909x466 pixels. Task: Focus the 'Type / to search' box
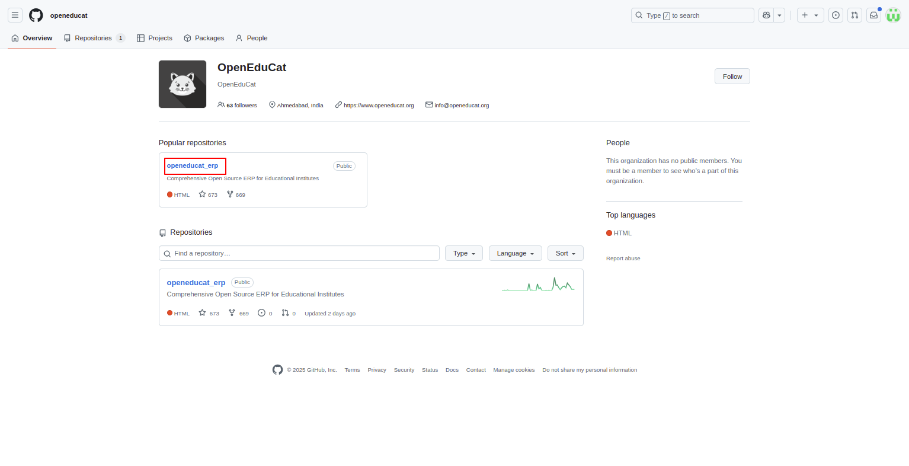click(x=692, y=15)
